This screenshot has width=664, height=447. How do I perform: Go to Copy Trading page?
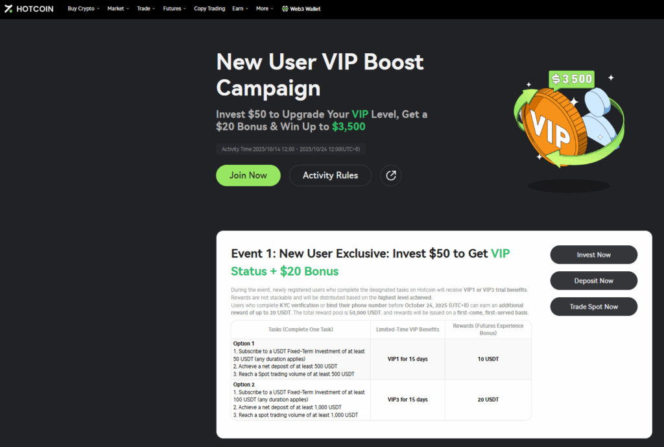point(209,8)
